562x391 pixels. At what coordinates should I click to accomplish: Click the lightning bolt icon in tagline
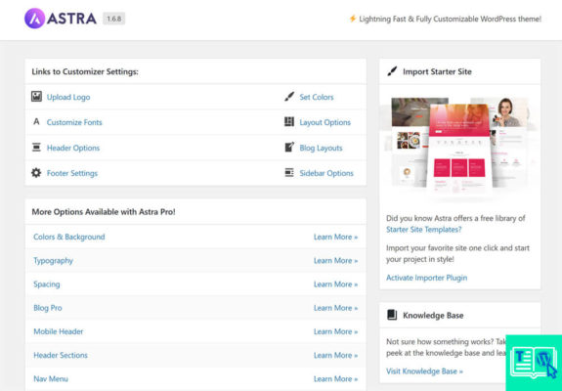(x=353, y=19)
